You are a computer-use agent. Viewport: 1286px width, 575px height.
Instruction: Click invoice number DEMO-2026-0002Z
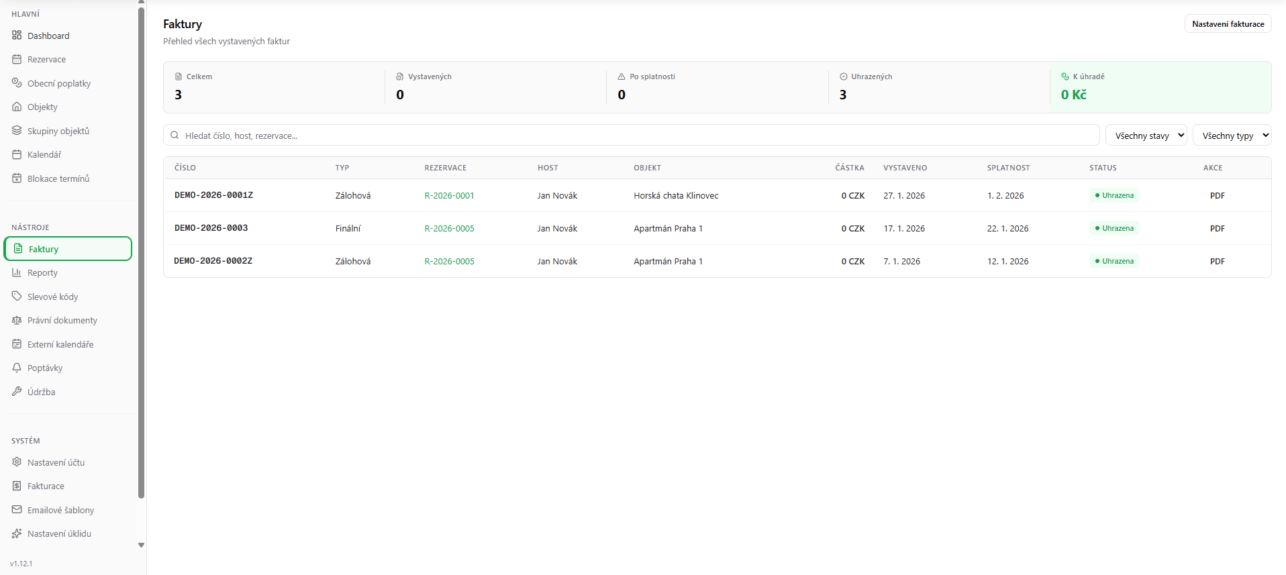[213, 260]
